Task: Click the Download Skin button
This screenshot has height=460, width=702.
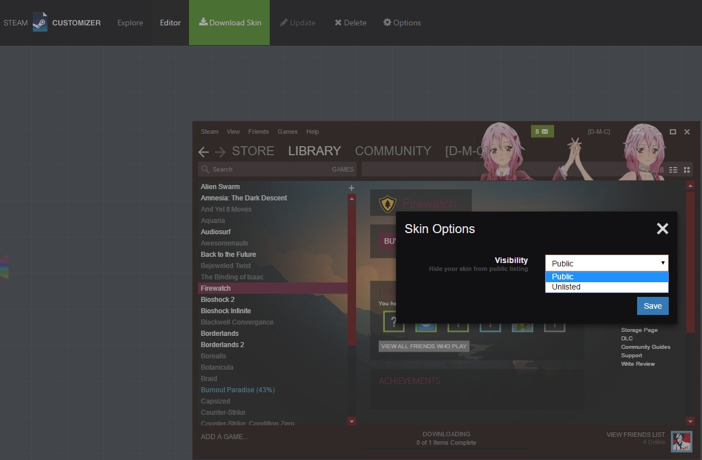Action: (230, 23)
